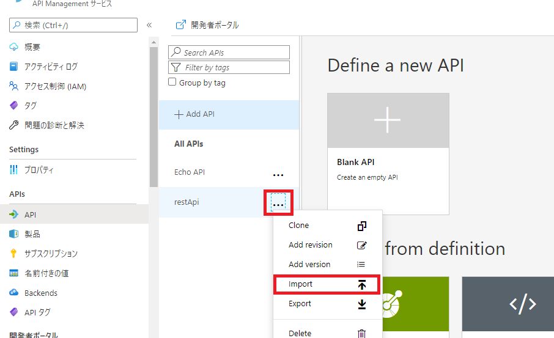This screenshot has height=338, width=554.
Task: Click the 検索 (Ctrl+/) search box
Action: click(x=73, y=25)
